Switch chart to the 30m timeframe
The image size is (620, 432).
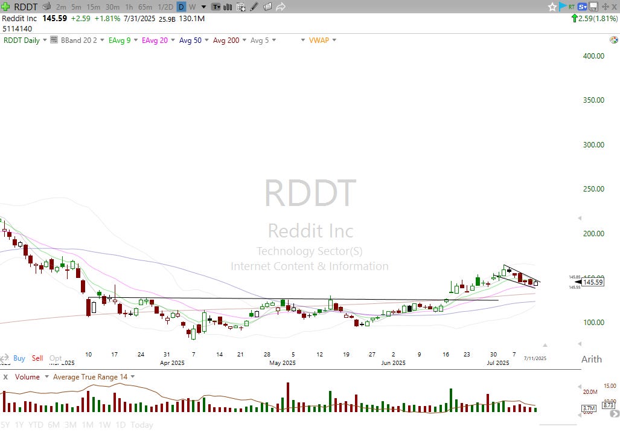click(113, 7)
